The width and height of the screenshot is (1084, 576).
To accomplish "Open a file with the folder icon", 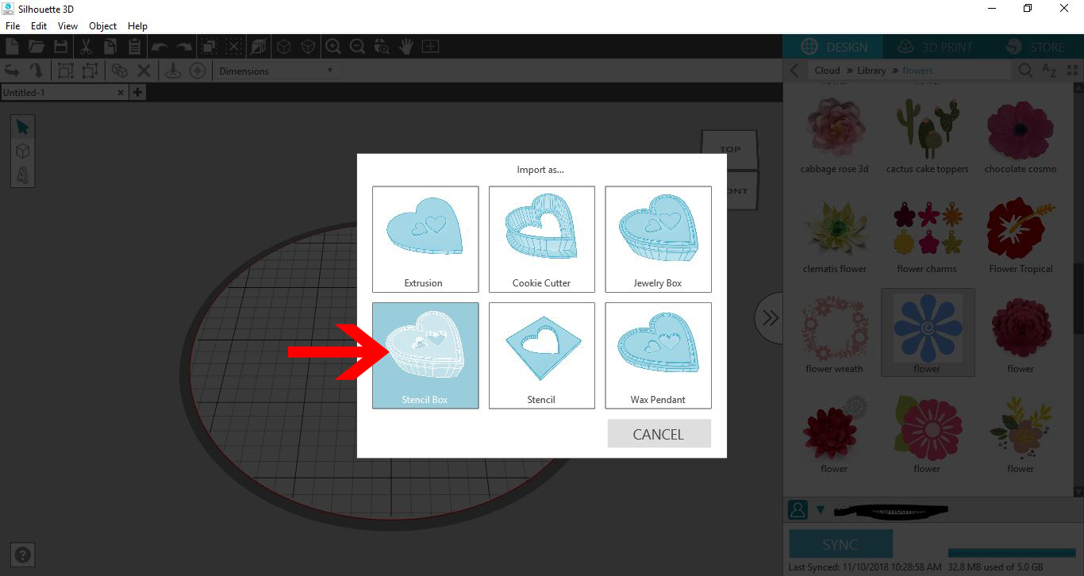I will pyautogui.click(x=37, y=47).
